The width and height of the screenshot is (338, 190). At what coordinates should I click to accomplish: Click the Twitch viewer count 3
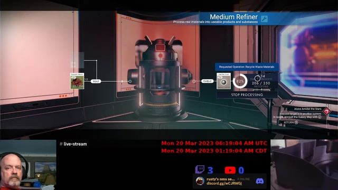coord(210,170)
